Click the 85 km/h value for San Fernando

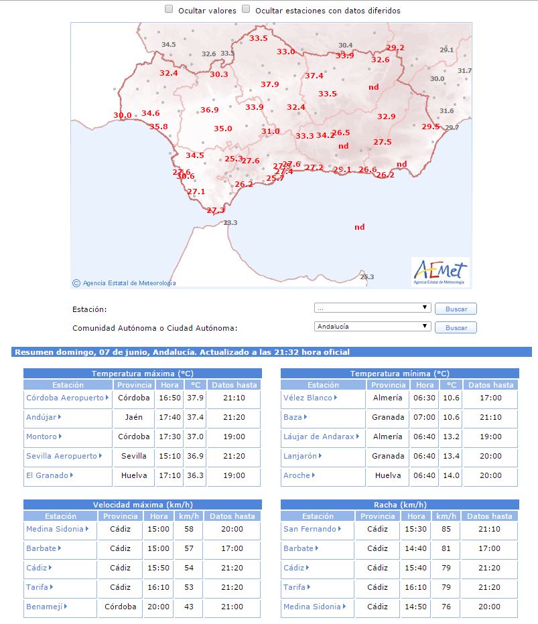[x=446, y=529]
